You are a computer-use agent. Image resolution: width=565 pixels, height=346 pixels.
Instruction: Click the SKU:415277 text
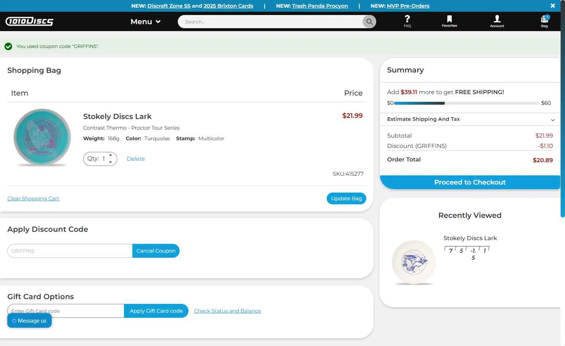tap(348, 174)
